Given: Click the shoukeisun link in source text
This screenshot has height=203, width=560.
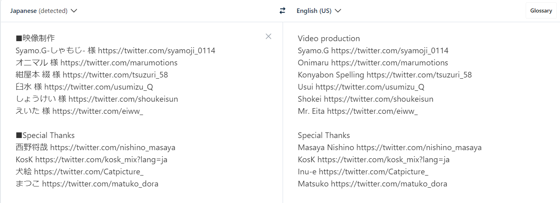Looking at the screenshot, I should click(x=123, y=99).
